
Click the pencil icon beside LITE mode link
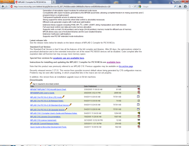(x=63, y=97)
